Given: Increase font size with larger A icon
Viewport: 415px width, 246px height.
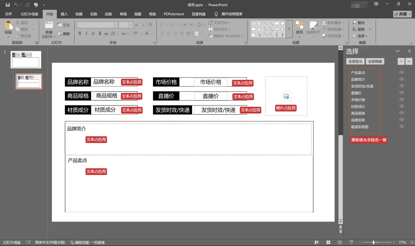Looking at the screenshot, I should [x=136, y=25].
